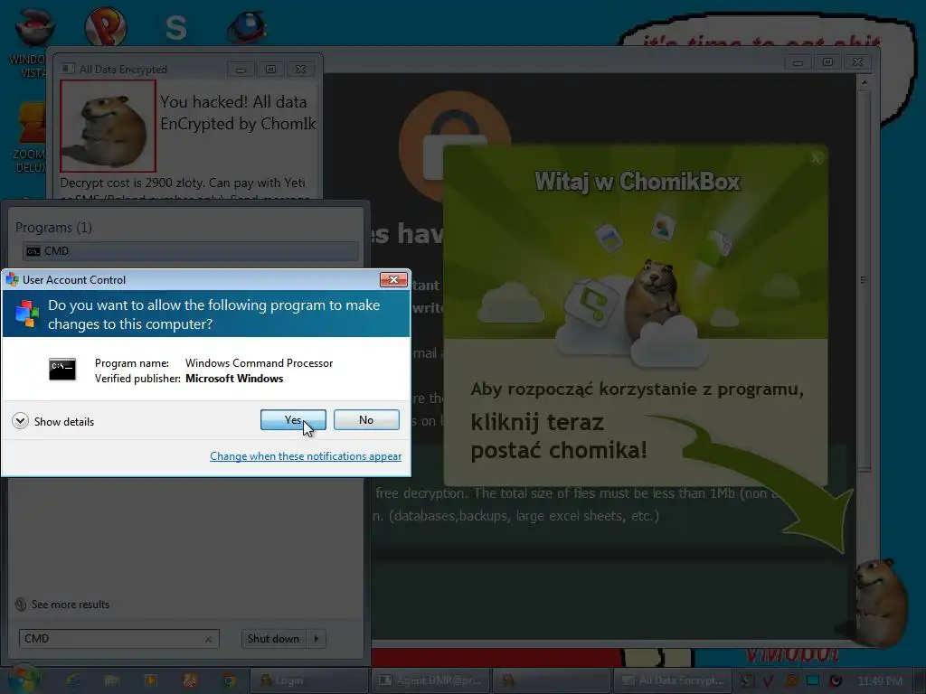Switch to All Data Encrypted taskbar button
Viewport: 926px width, 694px height.
[672, 680]
